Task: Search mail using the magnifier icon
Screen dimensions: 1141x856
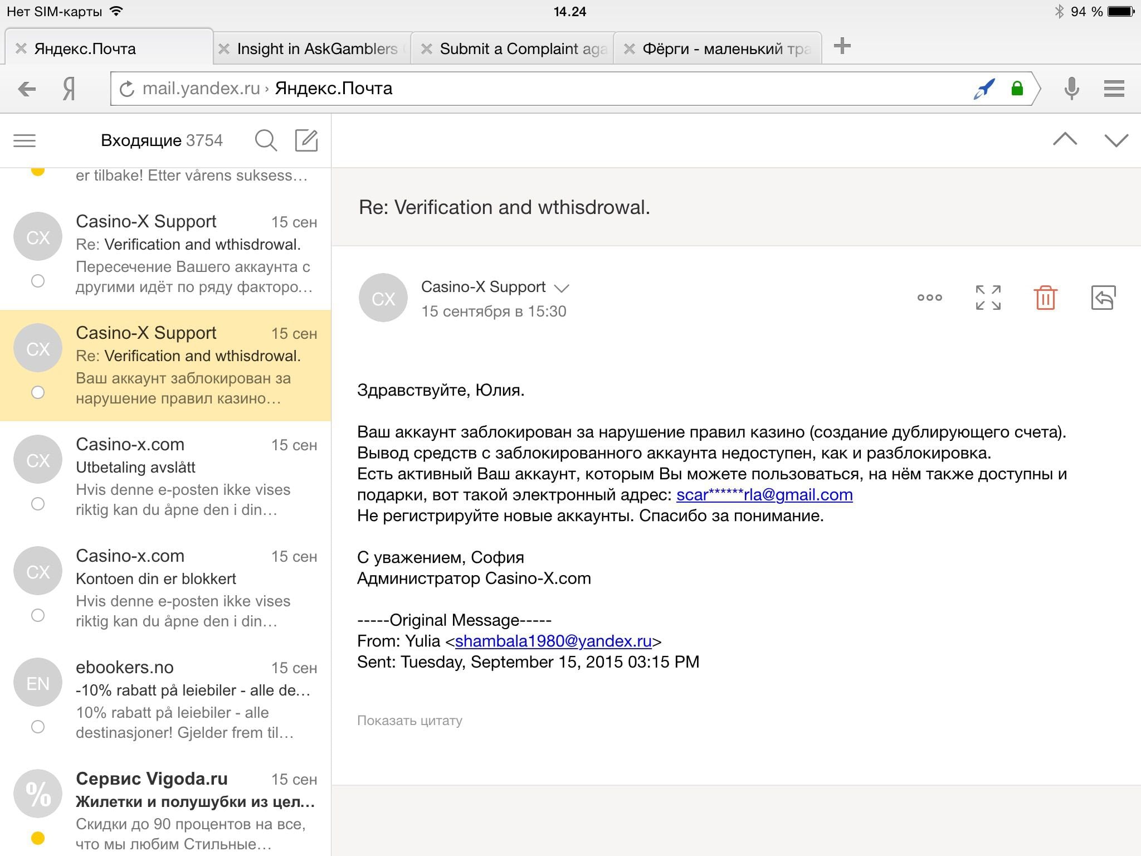Action: click(x=266, y=140)
